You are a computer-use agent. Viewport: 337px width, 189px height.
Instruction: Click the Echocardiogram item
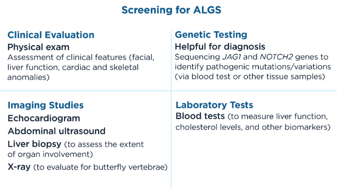pos(44,118)
